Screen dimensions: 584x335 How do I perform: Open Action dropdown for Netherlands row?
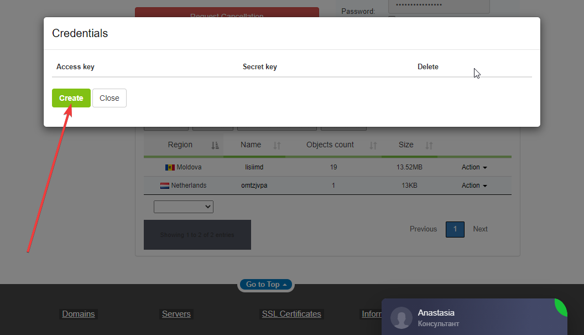(x=474, y=185)
